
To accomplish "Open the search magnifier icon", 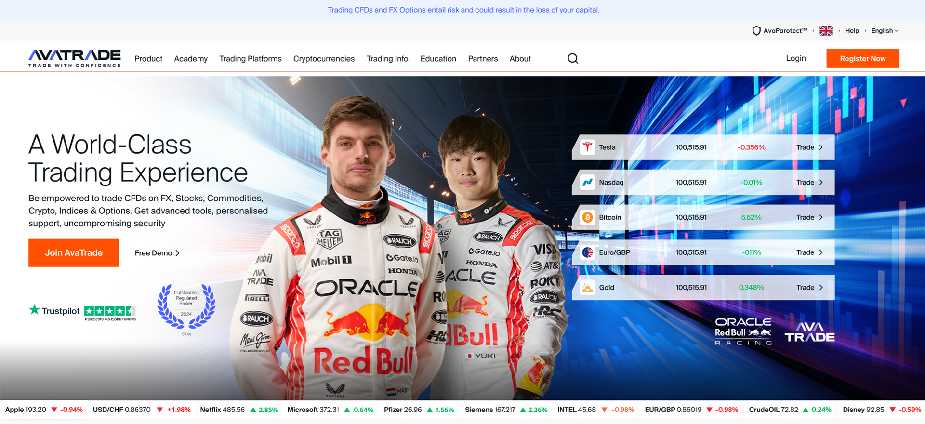I will [x=572, y=58].
